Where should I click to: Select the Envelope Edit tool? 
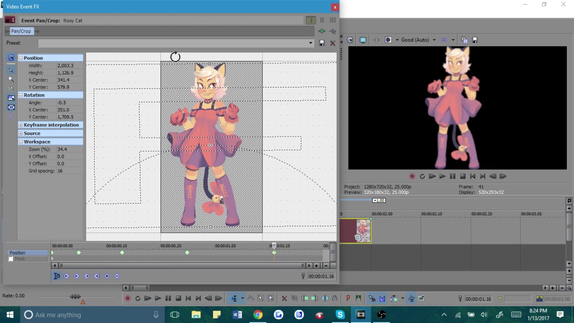(x=251, y=298)
